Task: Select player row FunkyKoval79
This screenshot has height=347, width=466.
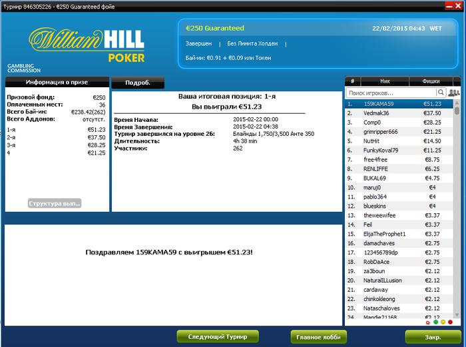Action: [x=399, y=150]
